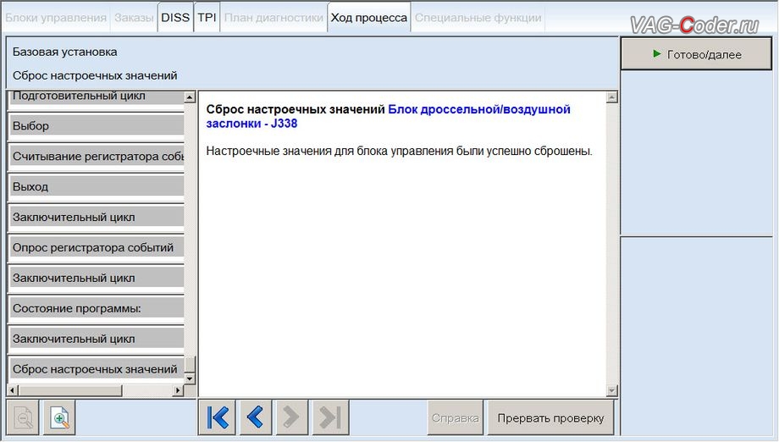Viewport: 779px width, 442px height.
Task: Click the zoom in magnifier icon
Action: [x=60, y=417]
